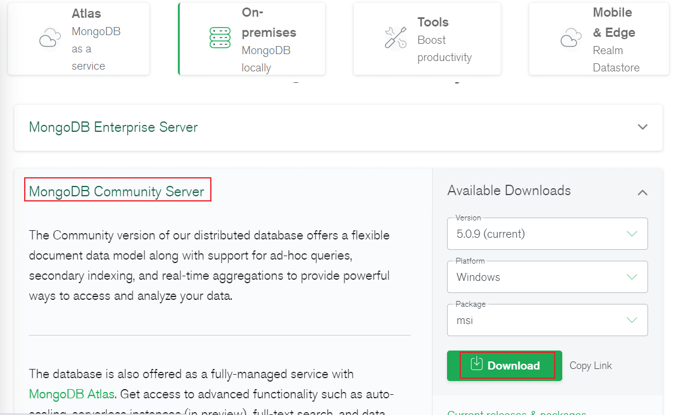
Task: Click the Community version description paragraph
Action: point(209,265)
